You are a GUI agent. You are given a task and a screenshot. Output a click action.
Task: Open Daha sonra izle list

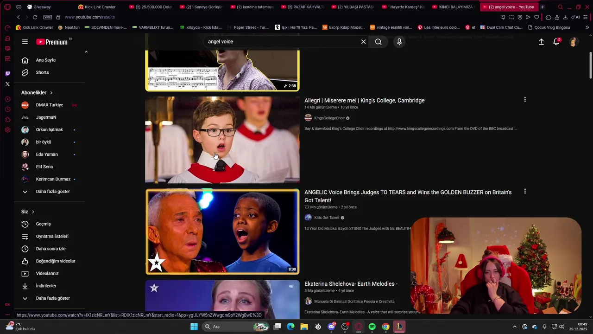point(50,249)
